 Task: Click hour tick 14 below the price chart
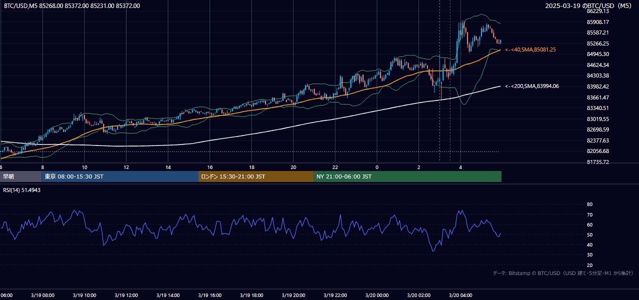click(x=168, y=167)
